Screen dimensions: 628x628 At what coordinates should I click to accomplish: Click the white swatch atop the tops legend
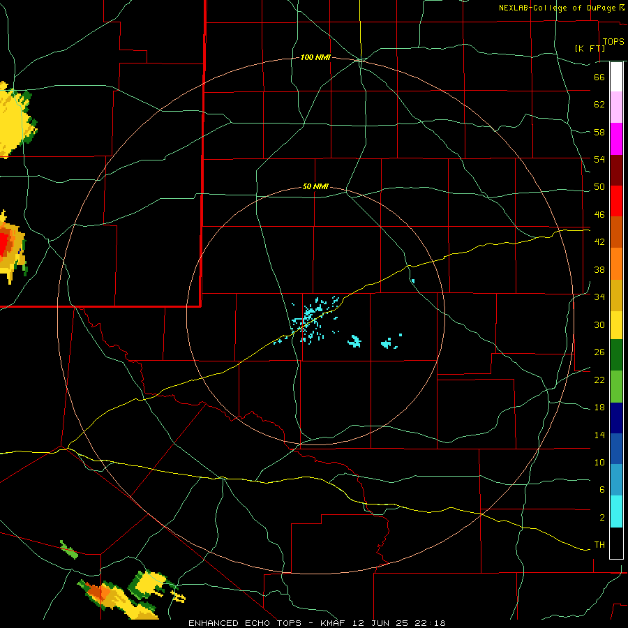tap(616, 77)
